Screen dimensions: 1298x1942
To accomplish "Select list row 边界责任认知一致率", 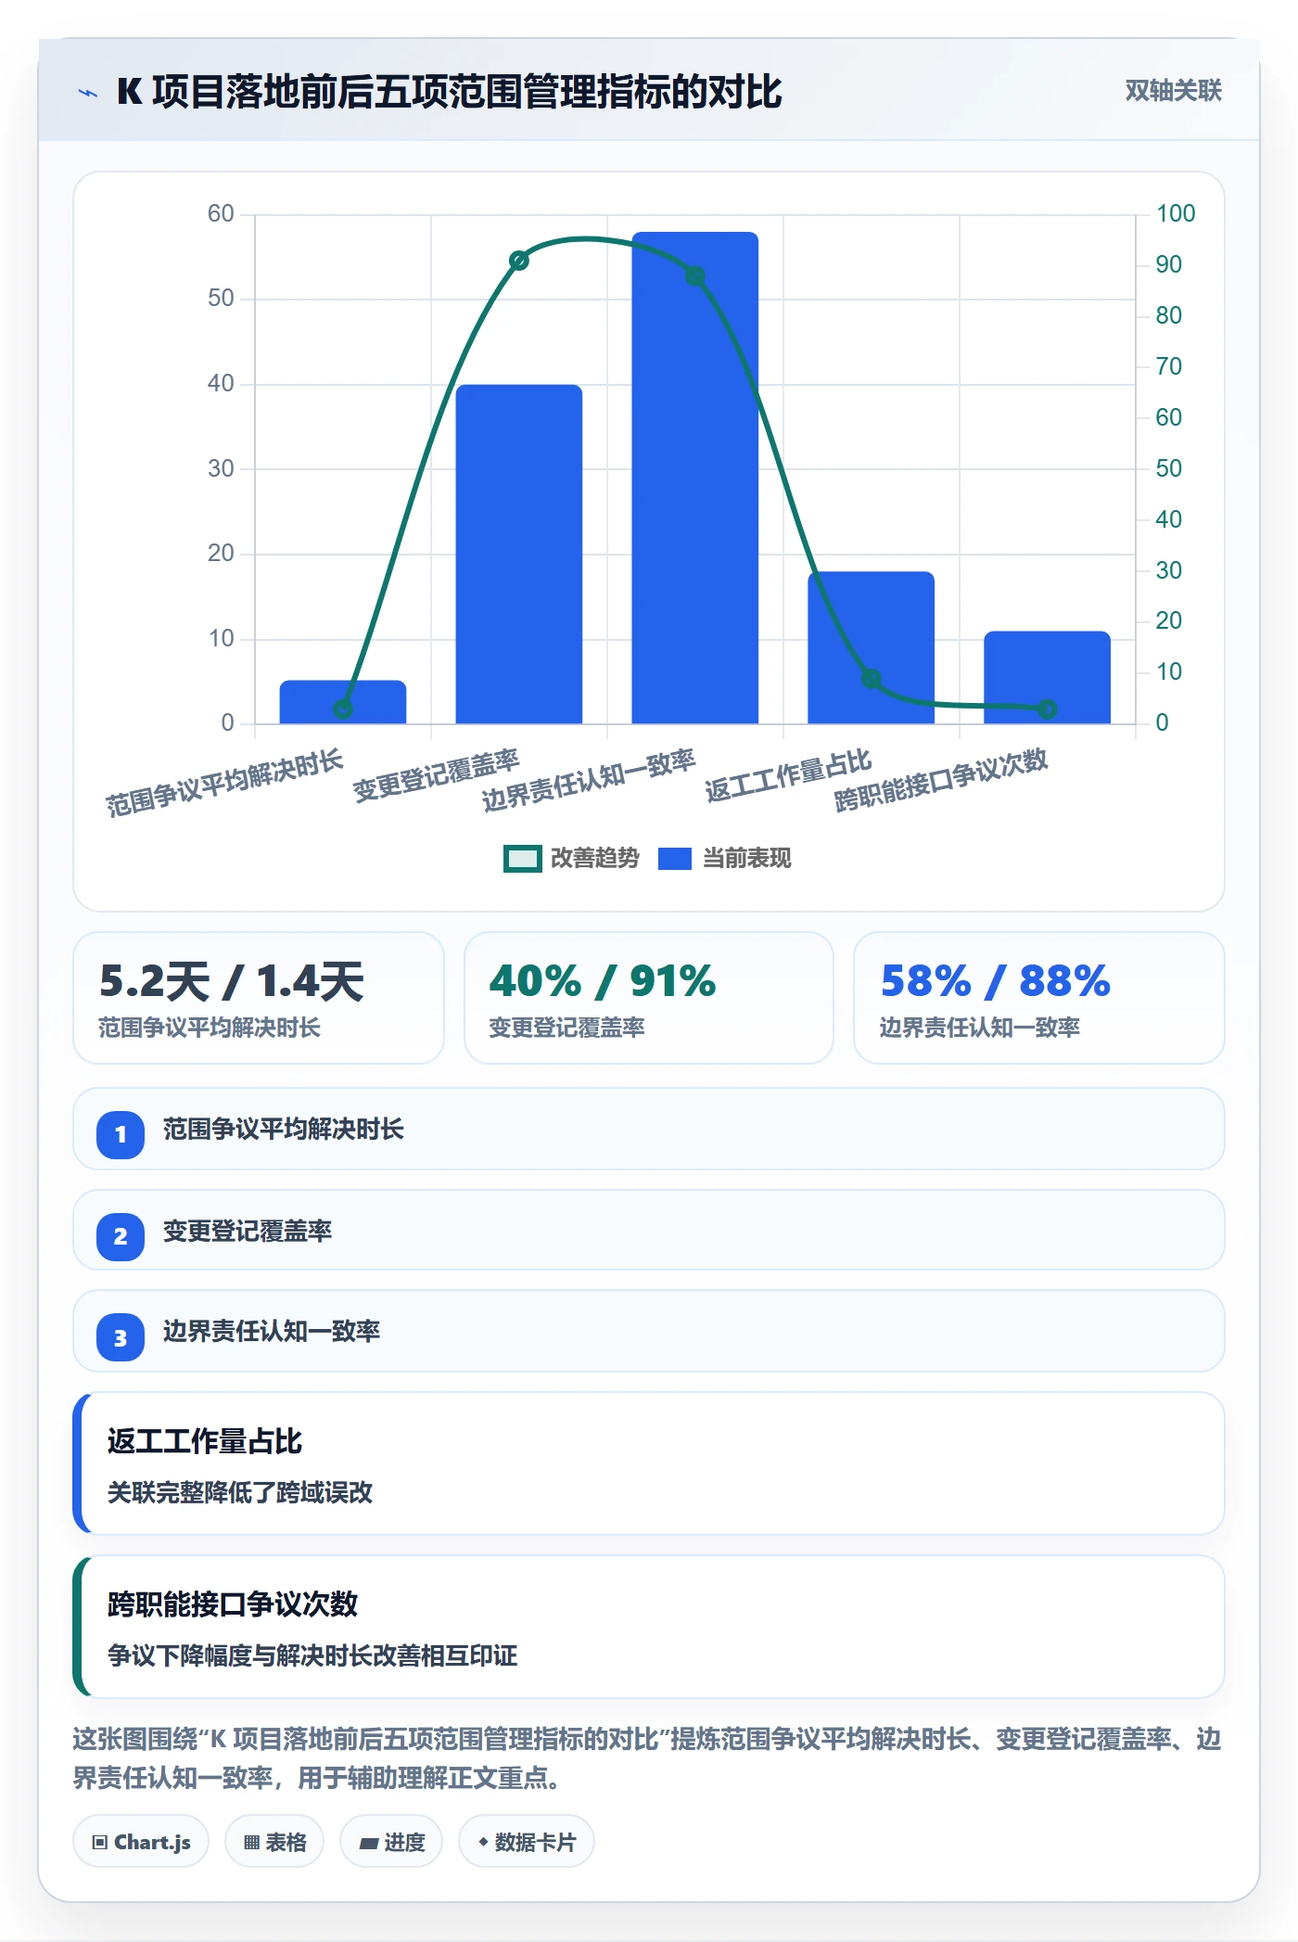I will [x=649, y=1332].
